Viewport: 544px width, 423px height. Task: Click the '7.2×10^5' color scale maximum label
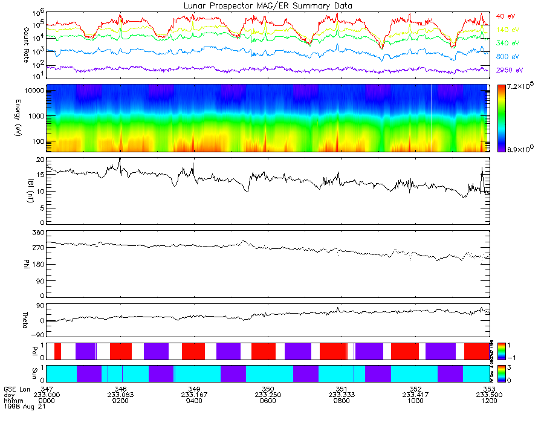point(520,86)
